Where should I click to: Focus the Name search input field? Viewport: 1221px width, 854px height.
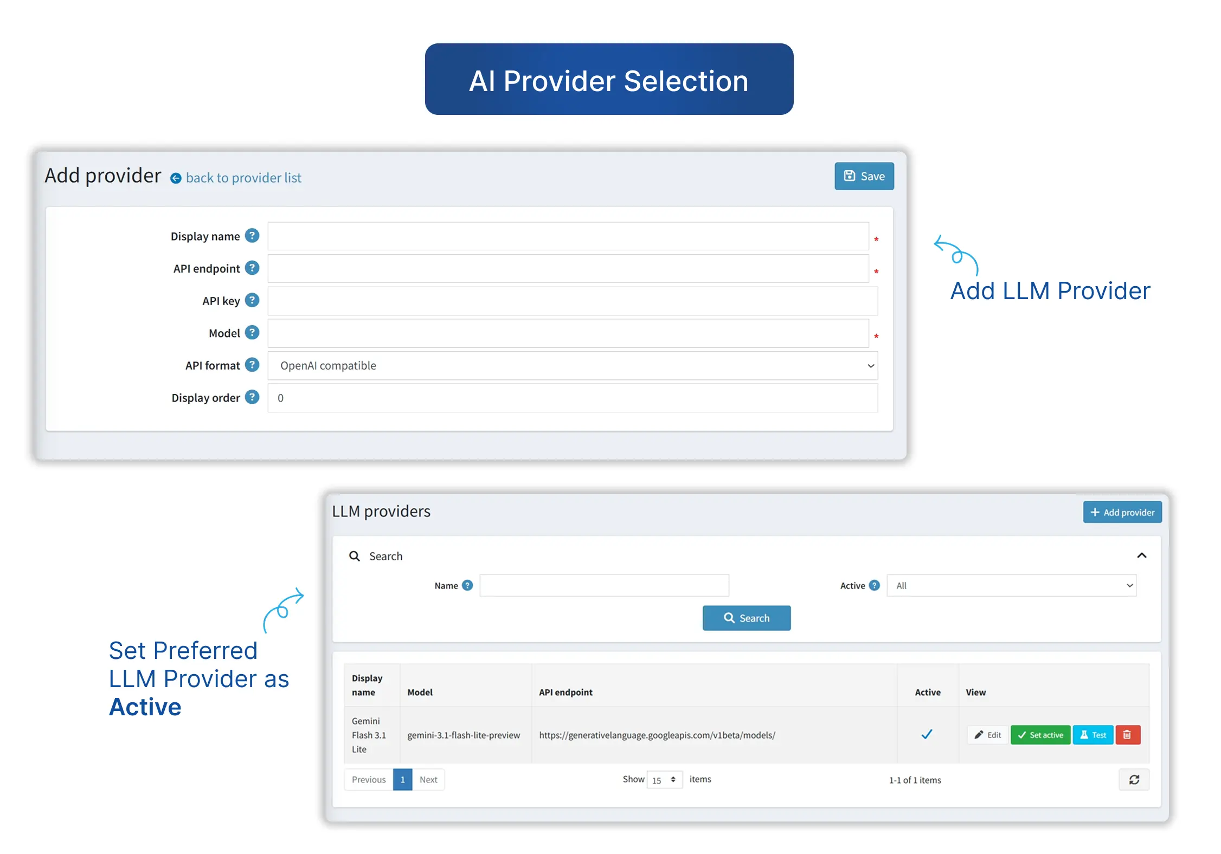coord(604,585)
